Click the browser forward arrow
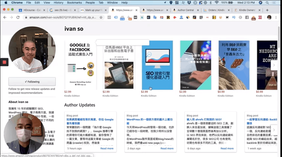Viewport: 282px width, 157px height. click(11, 17)
